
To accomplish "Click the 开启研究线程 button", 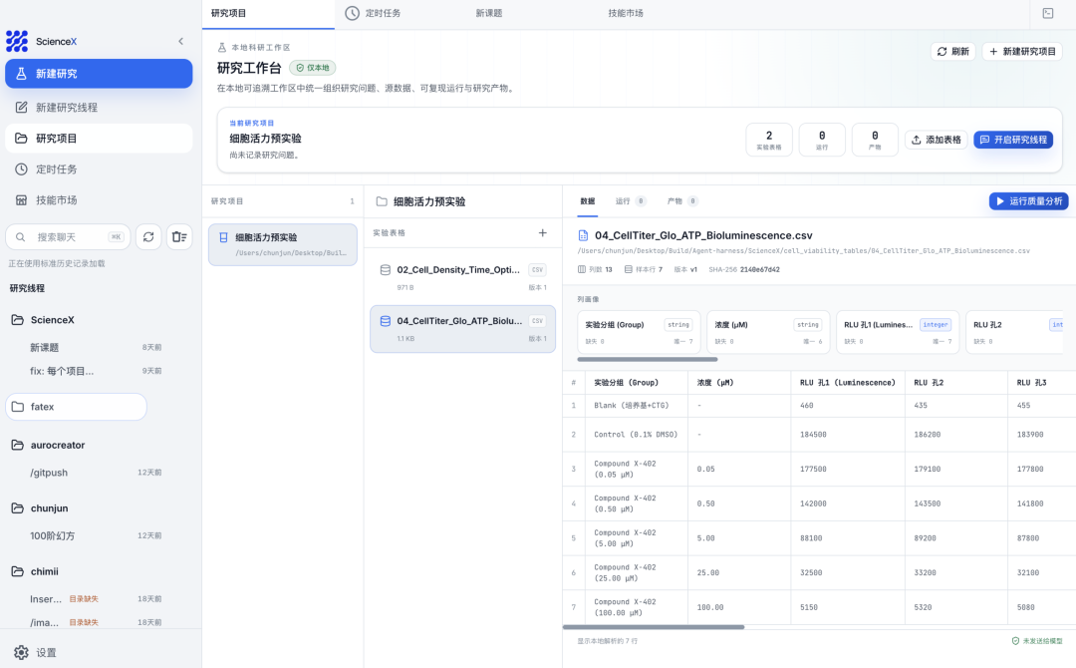I will pos(1013,140).
